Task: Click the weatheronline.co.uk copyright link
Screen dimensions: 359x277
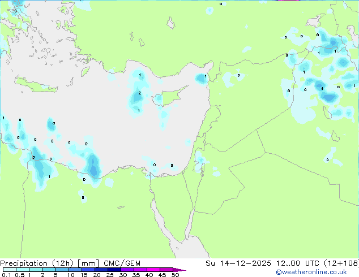Action: tap(311, 272)
